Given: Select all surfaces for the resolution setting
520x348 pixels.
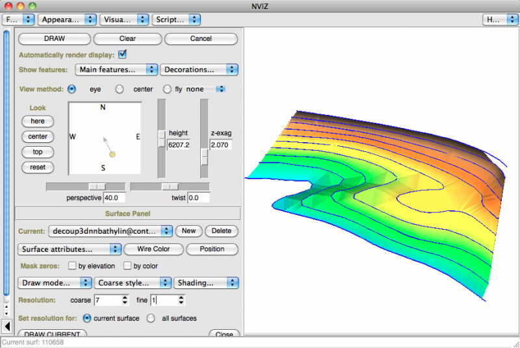Looking at the screenshot, I should (151, 318).
